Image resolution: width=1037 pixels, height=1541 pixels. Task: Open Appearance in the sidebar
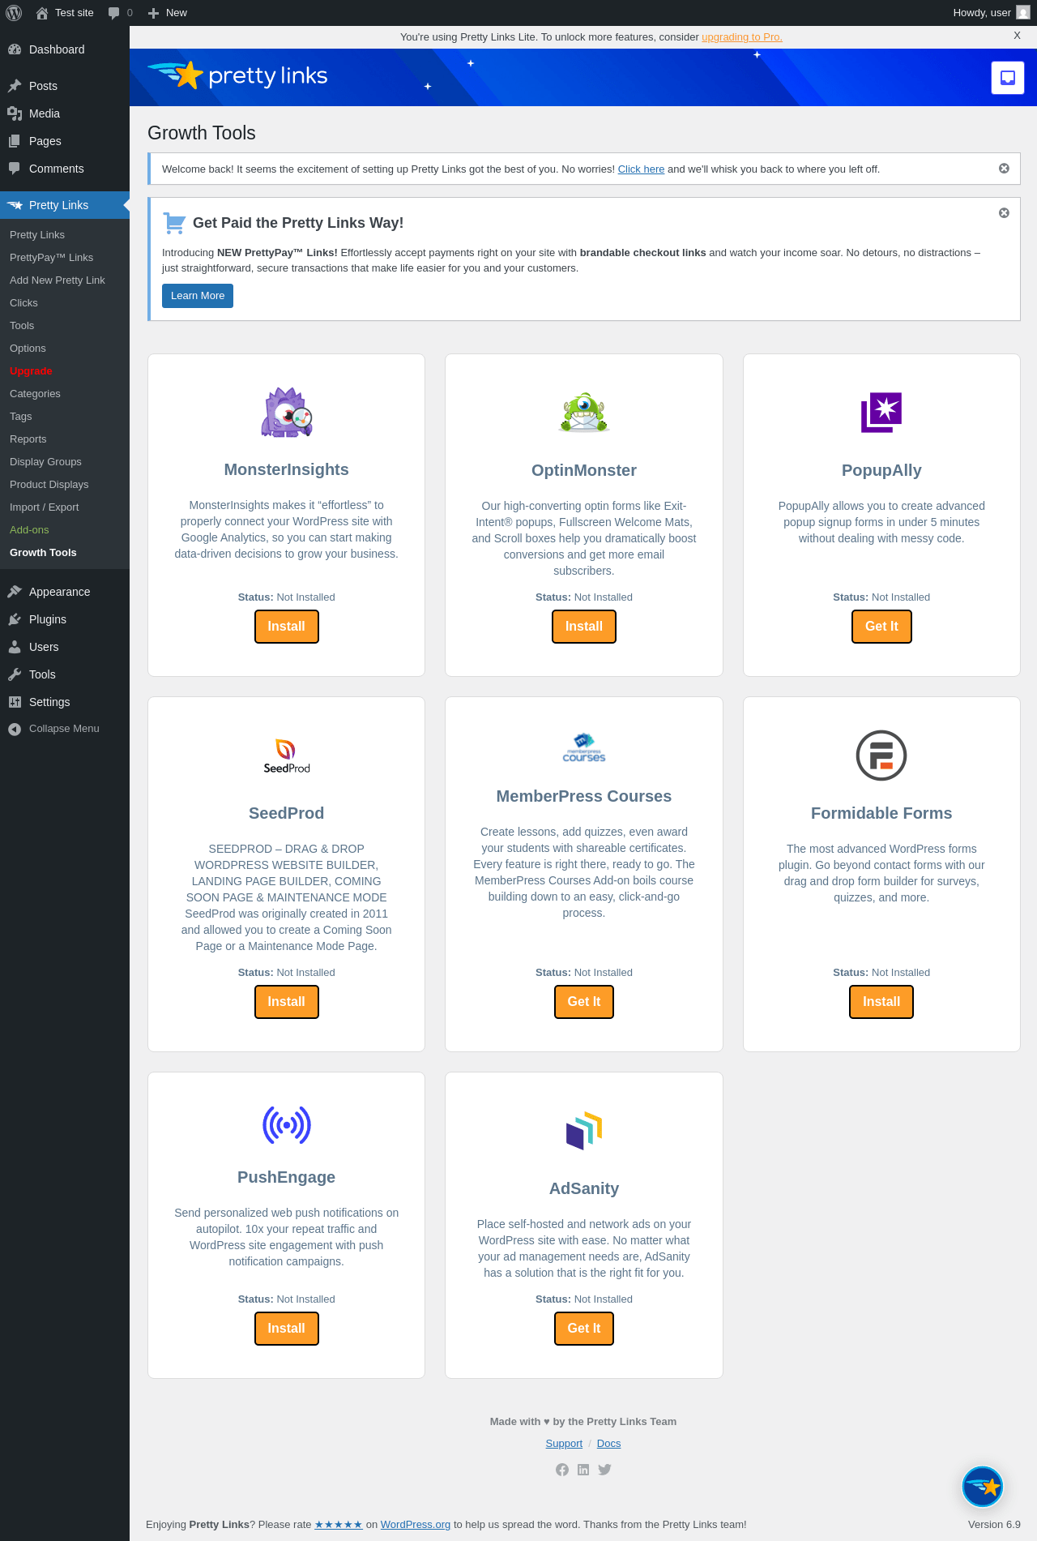65,592
